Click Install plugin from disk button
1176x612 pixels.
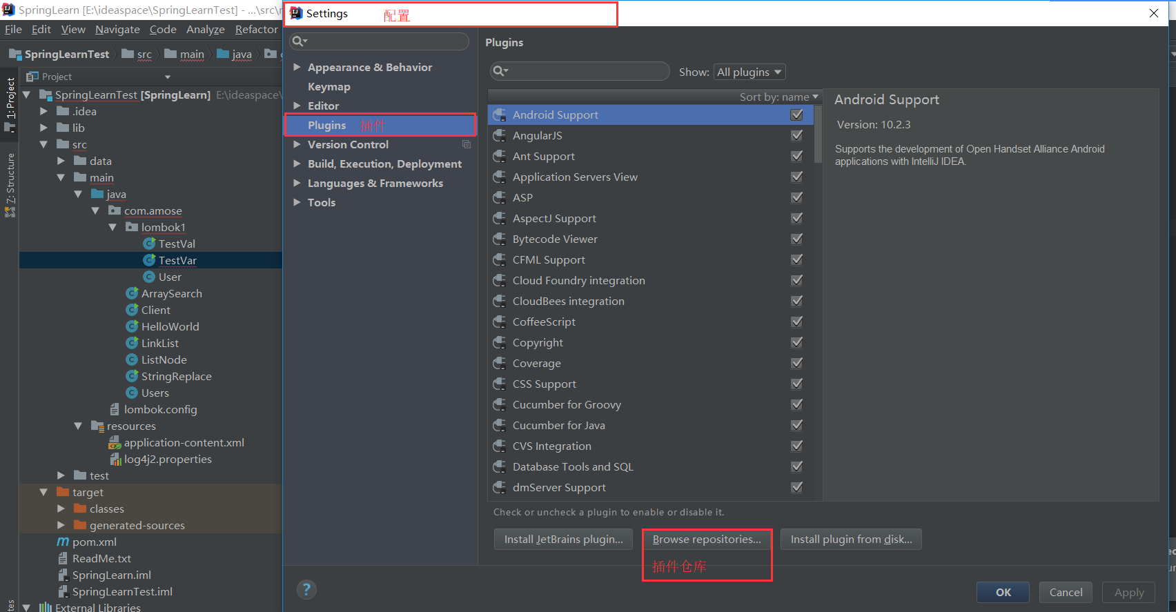click(x=851, y=539)
